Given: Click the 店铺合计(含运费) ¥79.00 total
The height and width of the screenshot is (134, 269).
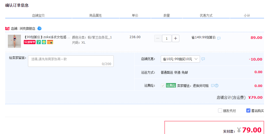Looking at the screenshot, I should click(x=239, y=97).
